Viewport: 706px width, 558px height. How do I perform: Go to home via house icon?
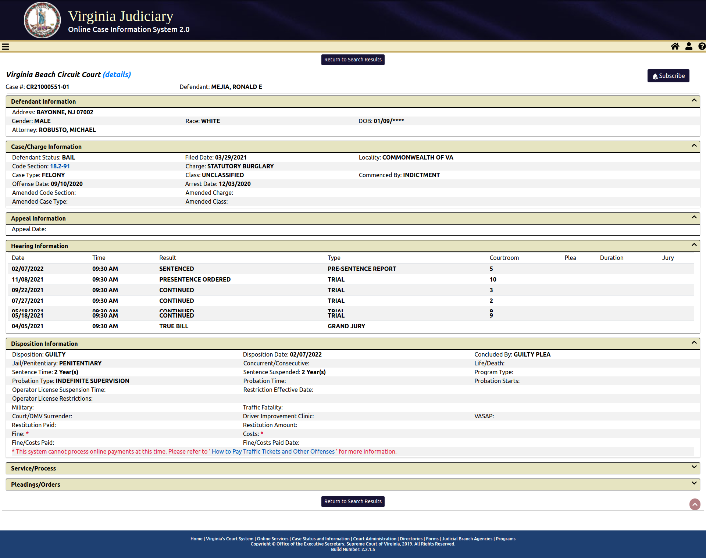click(675, 46)
